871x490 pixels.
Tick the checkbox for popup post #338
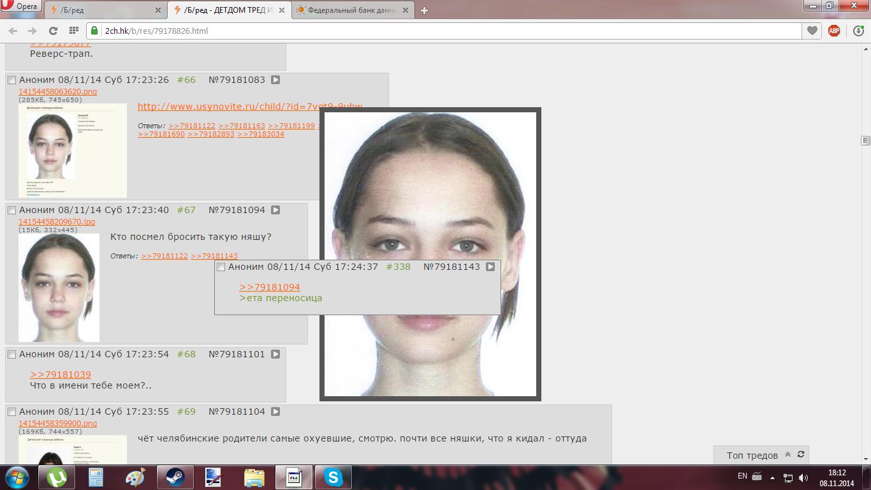[221, 267]
